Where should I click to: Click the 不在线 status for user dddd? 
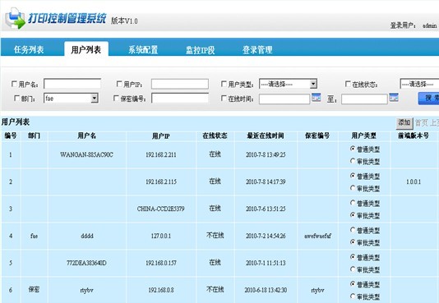click(x=215, y=236)
